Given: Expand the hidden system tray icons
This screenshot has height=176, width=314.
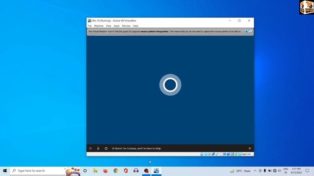Looking at the screenshot, I should coord(255,171).
